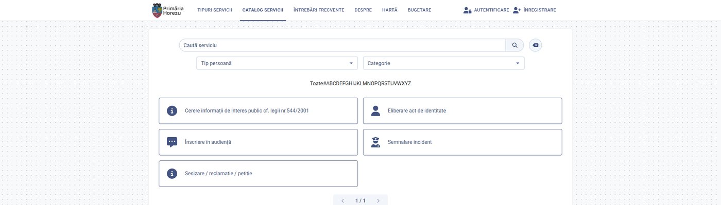Click the magnifying glass search button
This screenshot has height=205, width=721.
pos(514,45)
